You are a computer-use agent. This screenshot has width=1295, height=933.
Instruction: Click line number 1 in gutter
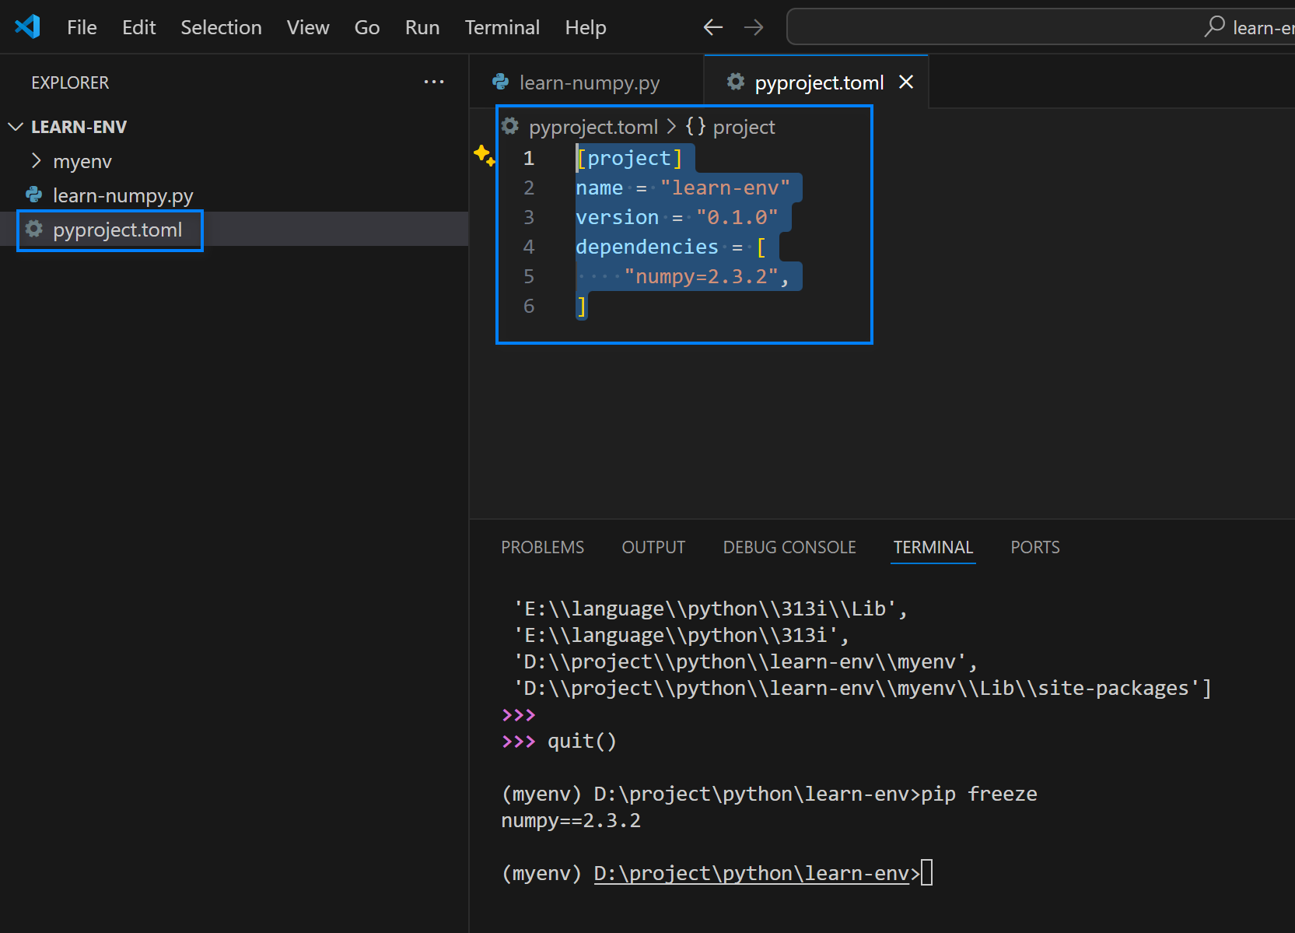[x=529, y=158]
